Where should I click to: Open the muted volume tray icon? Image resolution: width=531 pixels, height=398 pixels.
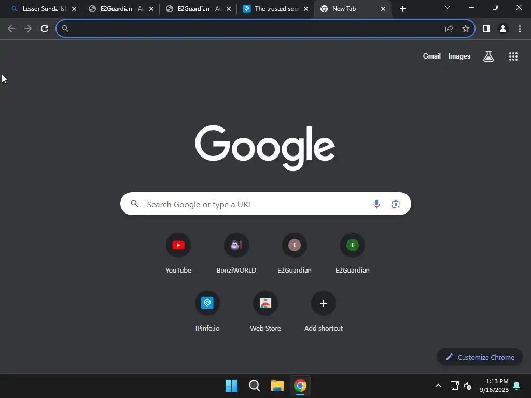pos(468,386)
